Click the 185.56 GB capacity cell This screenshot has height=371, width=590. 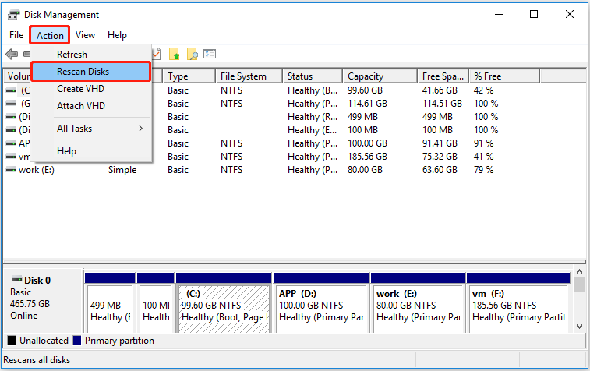(367, 157)
